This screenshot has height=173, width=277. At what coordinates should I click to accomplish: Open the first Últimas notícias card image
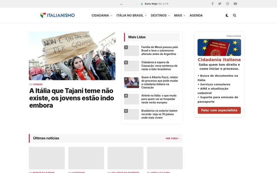point(47,158)
